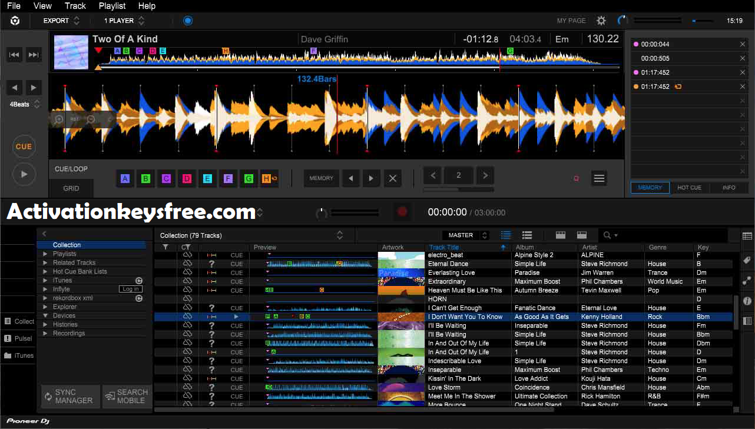755x429 pixels.
Task: Open related tracks icon in right sidebar
Action: coord(747,281)
